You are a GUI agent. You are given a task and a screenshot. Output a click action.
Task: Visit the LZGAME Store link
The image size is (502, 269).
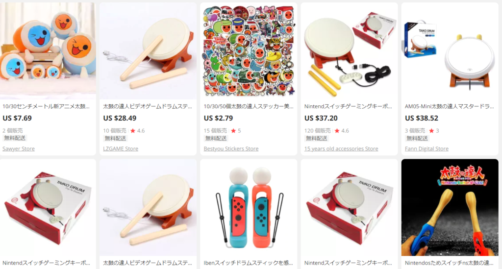121,149
